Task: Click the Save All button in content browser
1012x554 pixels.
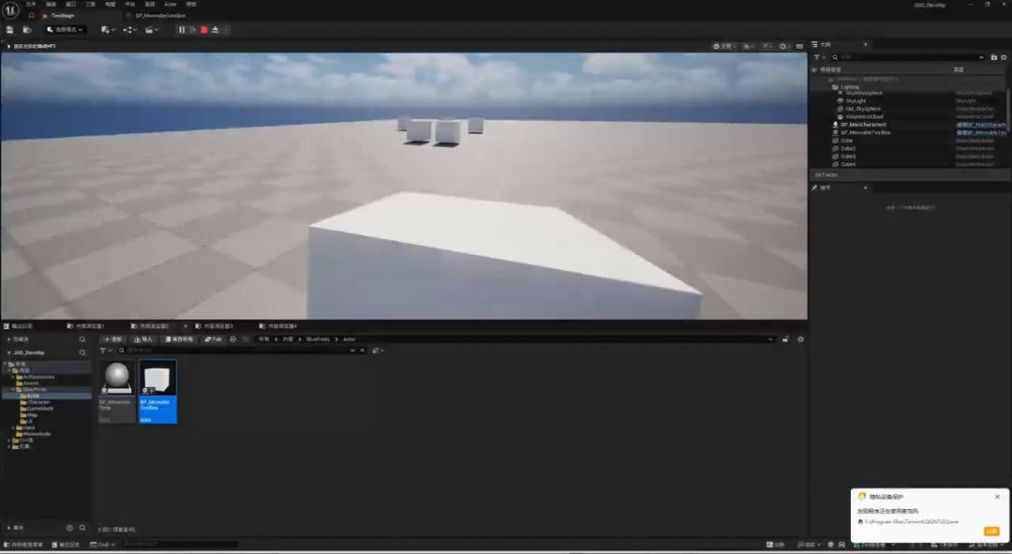Action: pos(179,339)
